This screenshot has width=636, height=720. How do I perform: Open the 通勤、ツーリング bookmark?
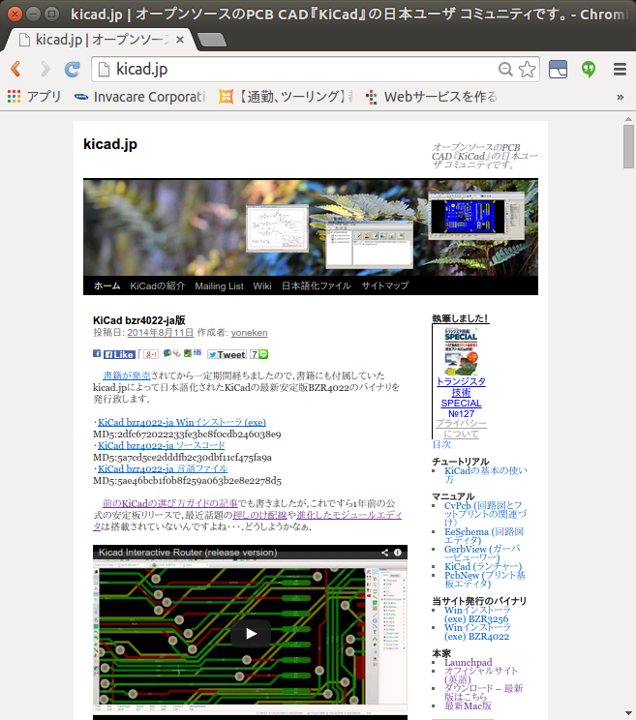click(287, 97)
